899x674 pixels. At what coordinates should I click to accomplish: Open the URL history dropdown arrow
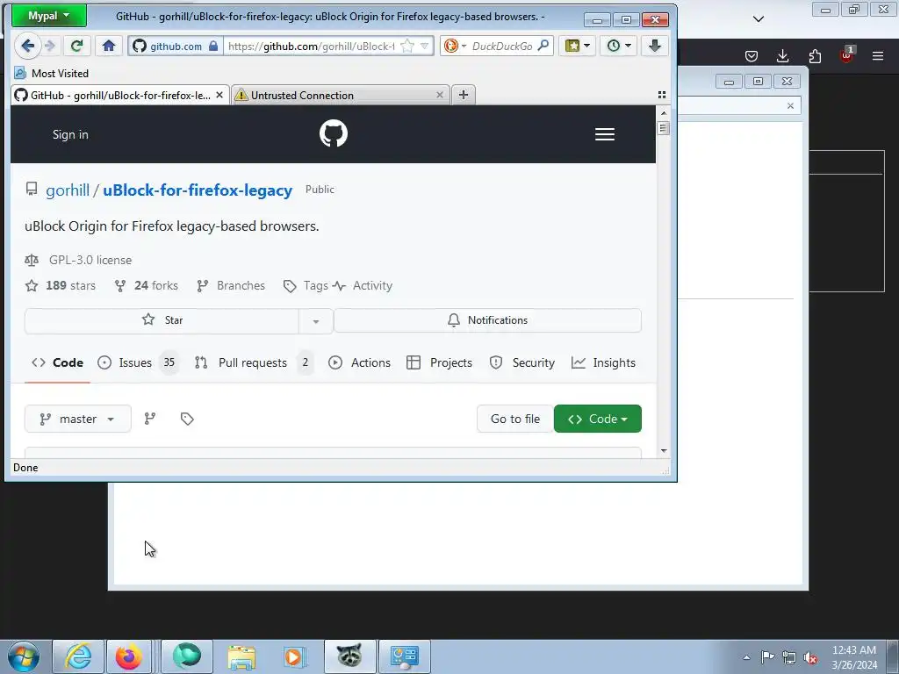click(424, 46)
